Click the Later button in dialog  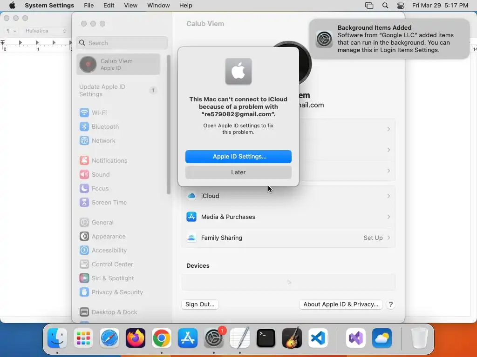point(238,172)
